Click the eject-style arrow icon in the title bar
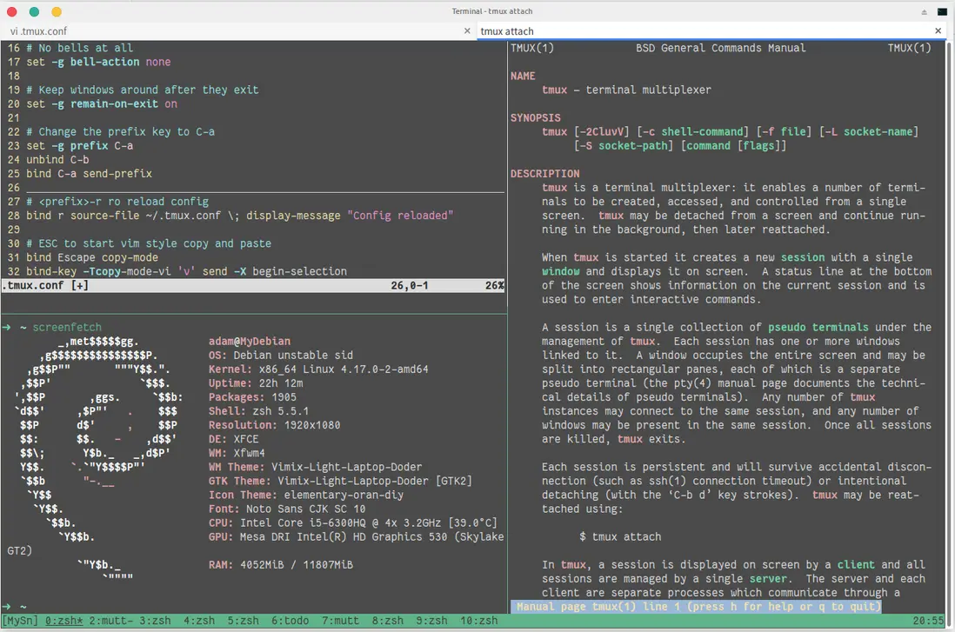This screenshot has height=632, width=955. point(924,11)
